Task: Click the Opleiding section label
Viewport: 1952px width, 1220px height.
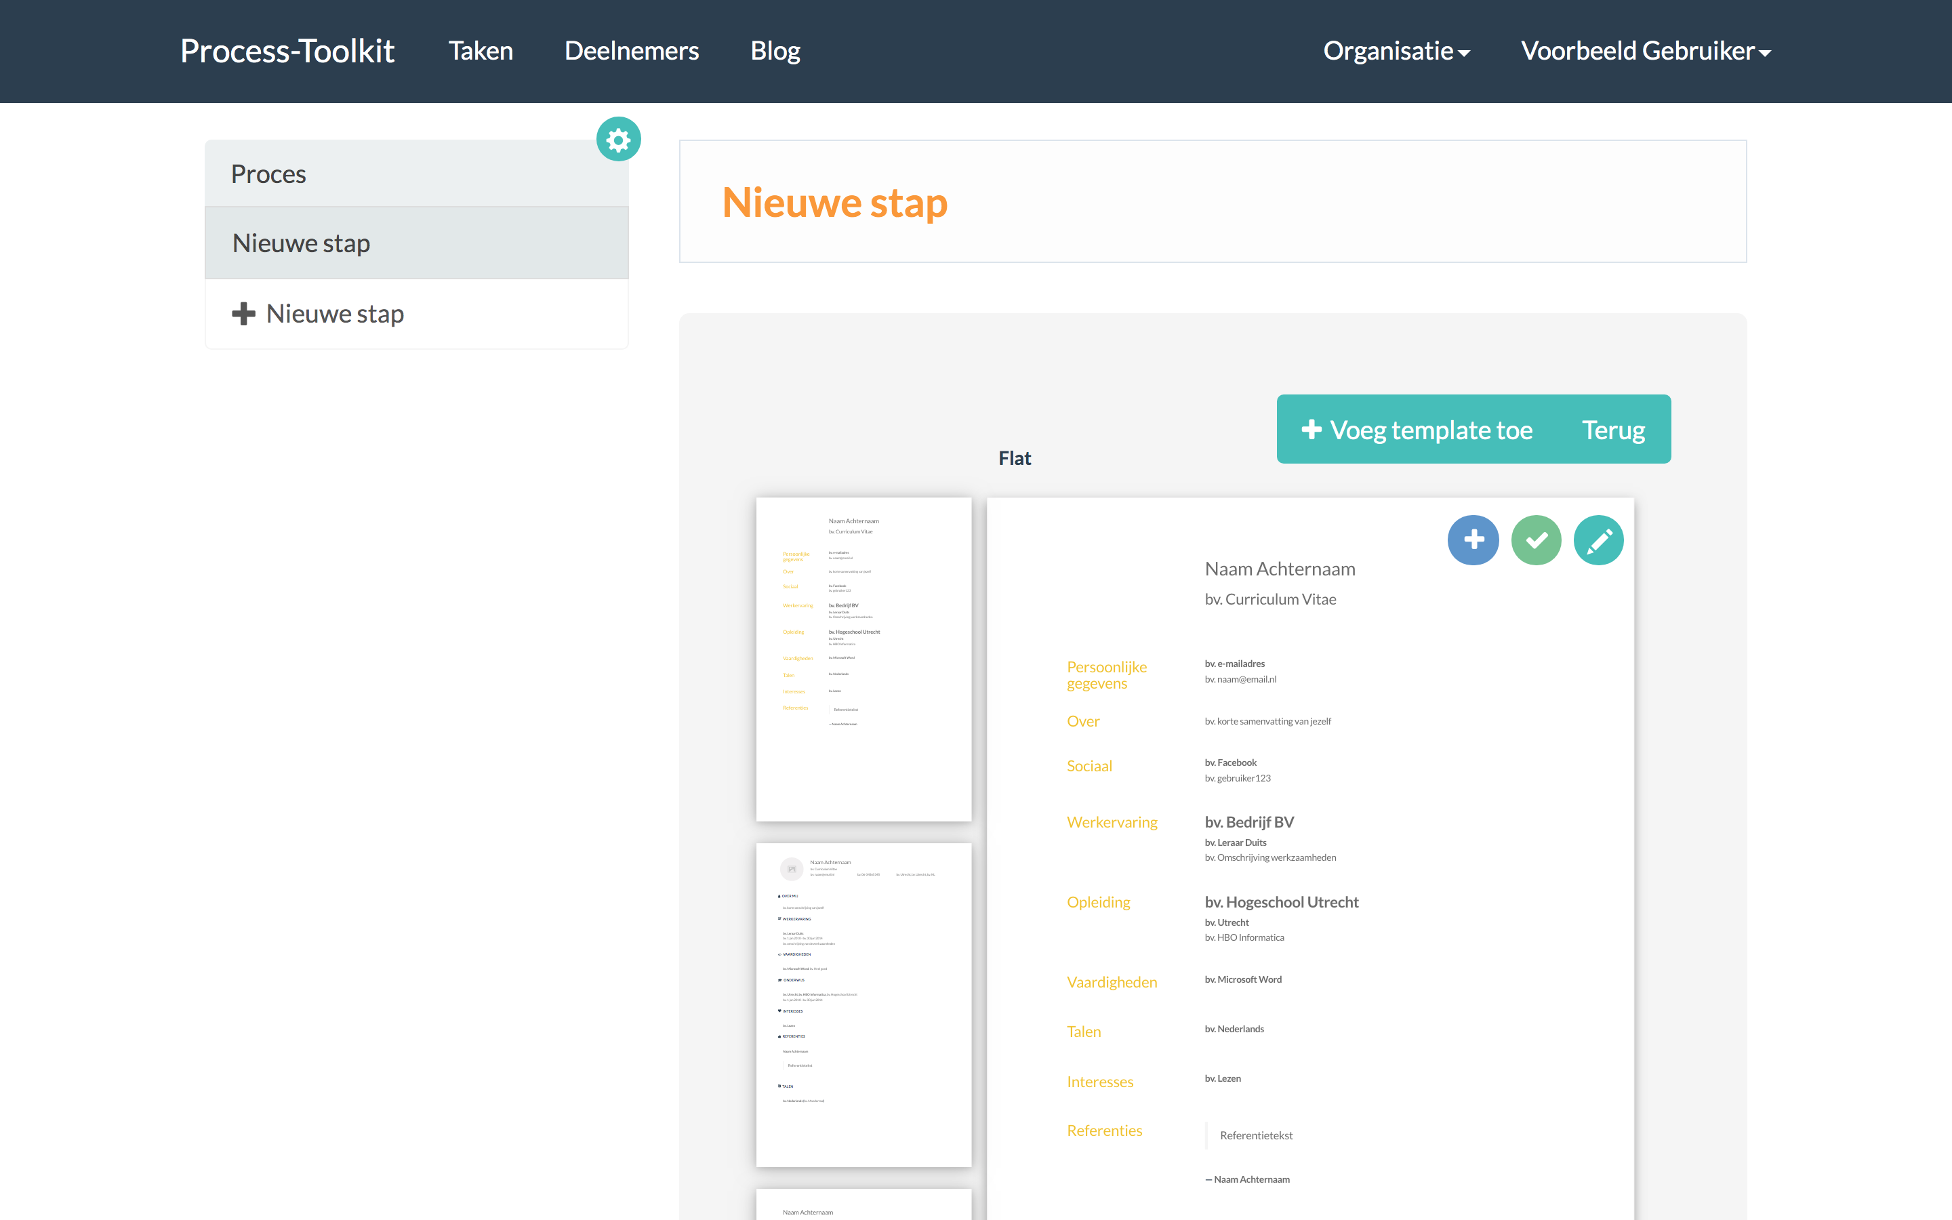Action: [1099, 902]
